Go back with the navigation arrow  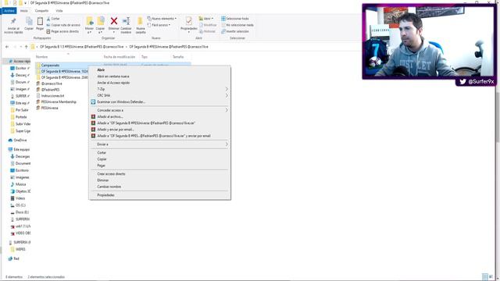(x=7, y=47)
